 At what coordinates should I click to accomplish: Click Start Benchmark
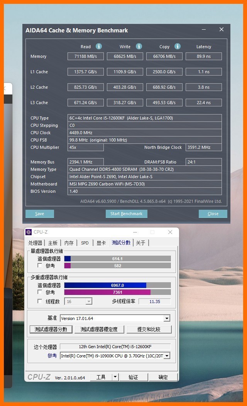click(127, 214)
